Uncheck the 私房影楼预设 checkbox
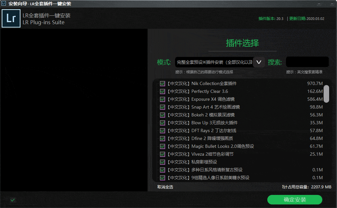 (162, 162)
